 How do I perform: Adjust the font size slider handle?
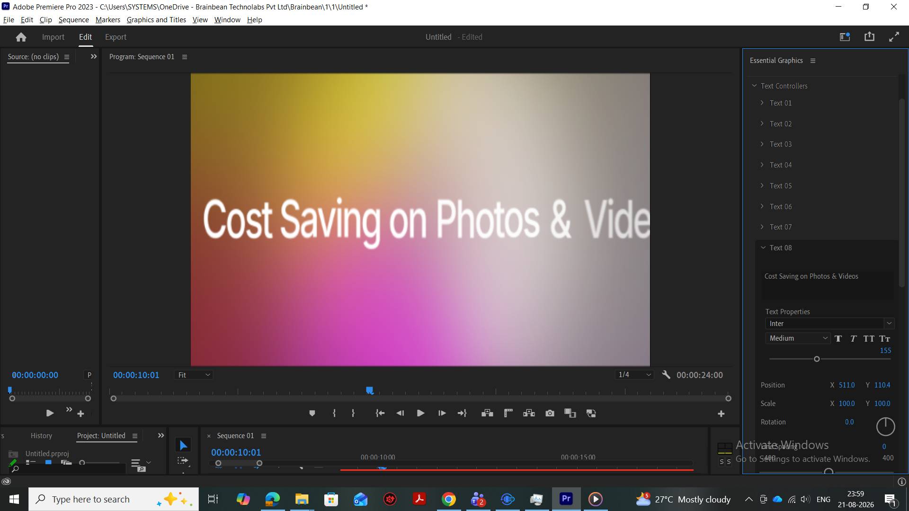[x=817, y=359]
